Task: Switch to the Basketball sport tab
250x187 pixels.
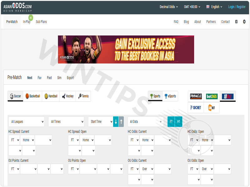Action: click(x=33, y=96)
